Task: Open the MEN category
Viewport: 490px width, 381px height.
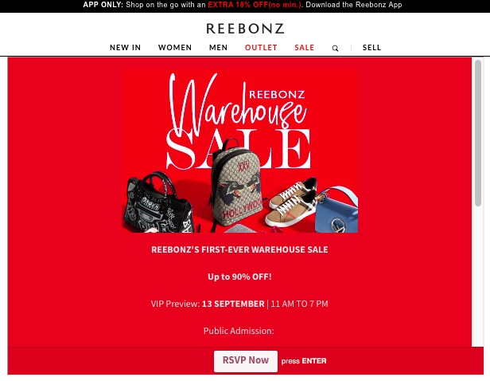Action: click(x=219, y=48)
